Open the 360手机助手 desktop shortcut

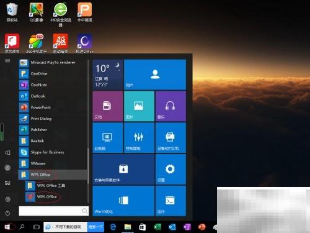36,43
